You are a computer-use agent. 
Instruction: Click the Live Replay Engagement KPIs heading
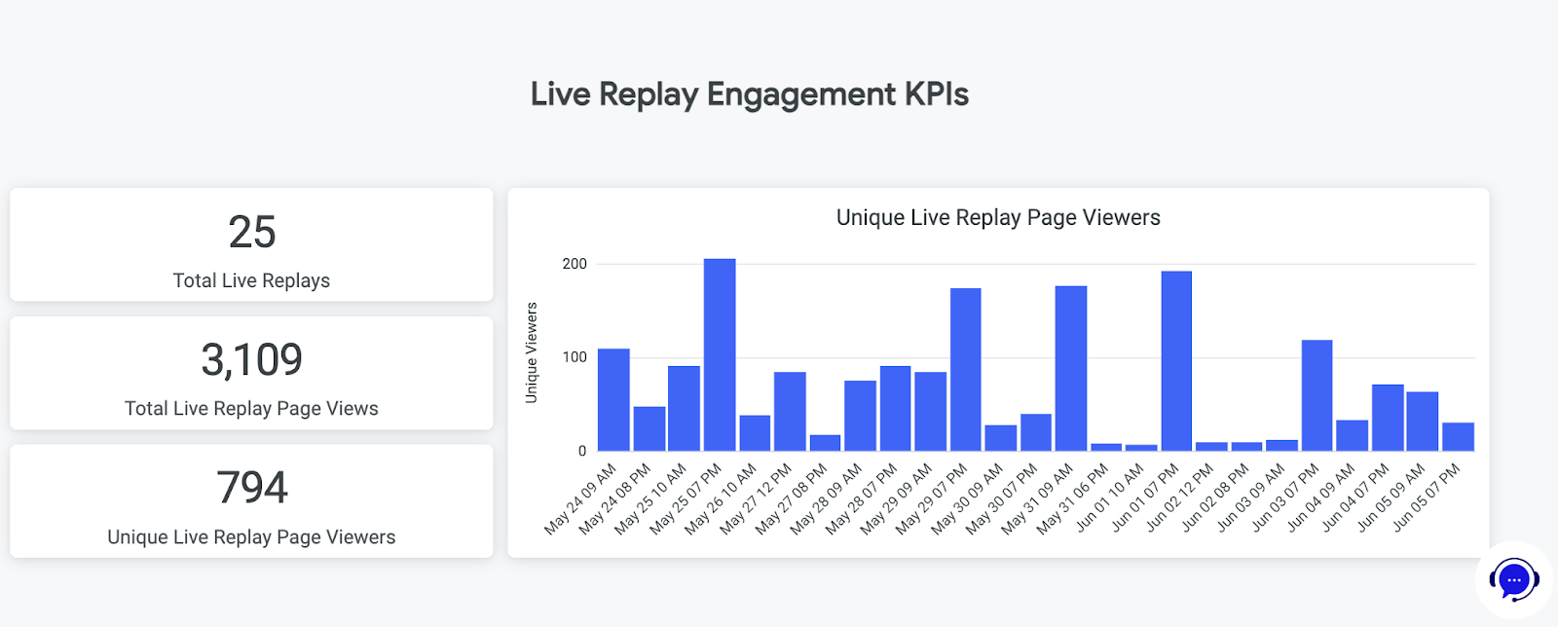tap(749, 94)
